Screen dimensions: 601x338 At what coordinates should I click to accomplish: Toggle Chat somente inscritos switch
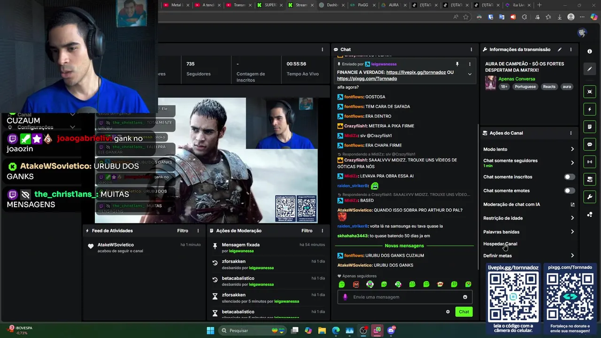pyautogui.click(x=569, y=177)
